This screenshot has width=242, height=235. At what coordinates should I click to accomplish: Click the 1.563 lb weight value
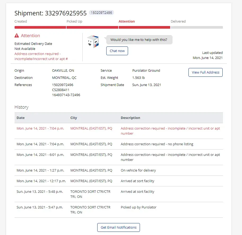click(x=138, y=78)
